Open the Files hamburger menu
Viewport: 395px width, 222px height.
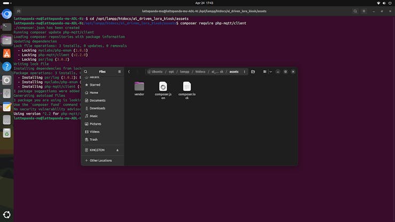tap(120, 72)
